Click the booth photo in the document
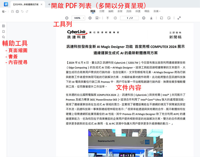The height and width of the screenshot is (157, 200). [x=125, y=143]
